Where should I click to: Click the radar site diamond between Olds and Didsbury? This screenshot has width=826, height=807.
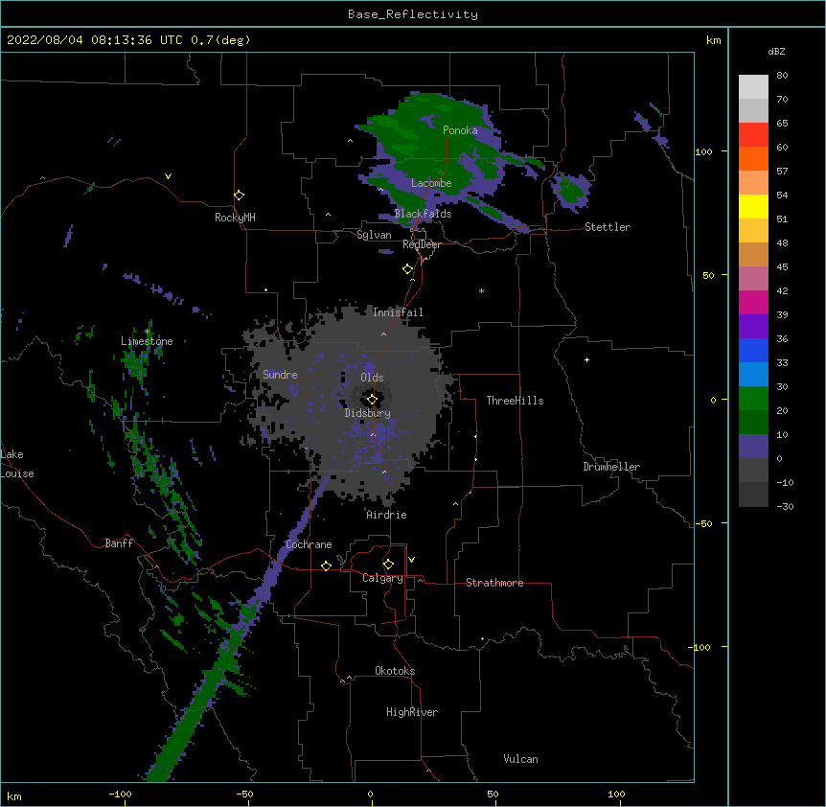(x=372, y=400)
